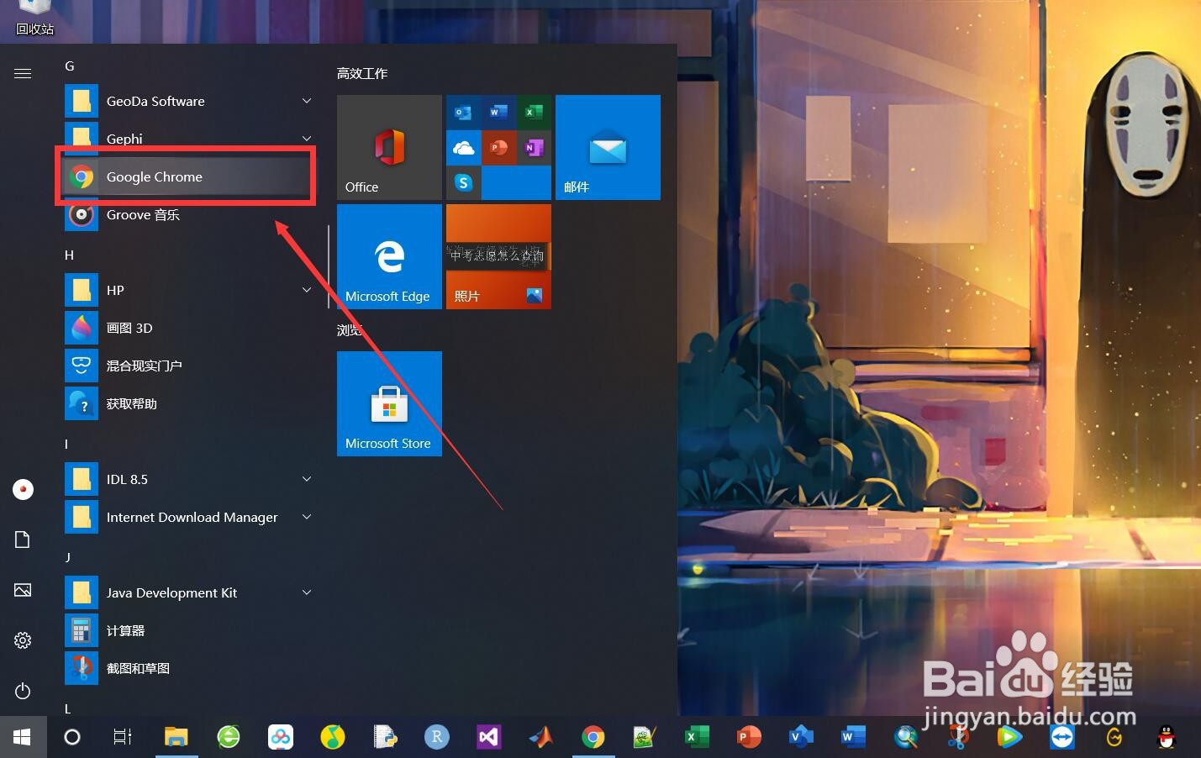
Task: Expand GeoDa Software folder chevron
Action: 307,101
